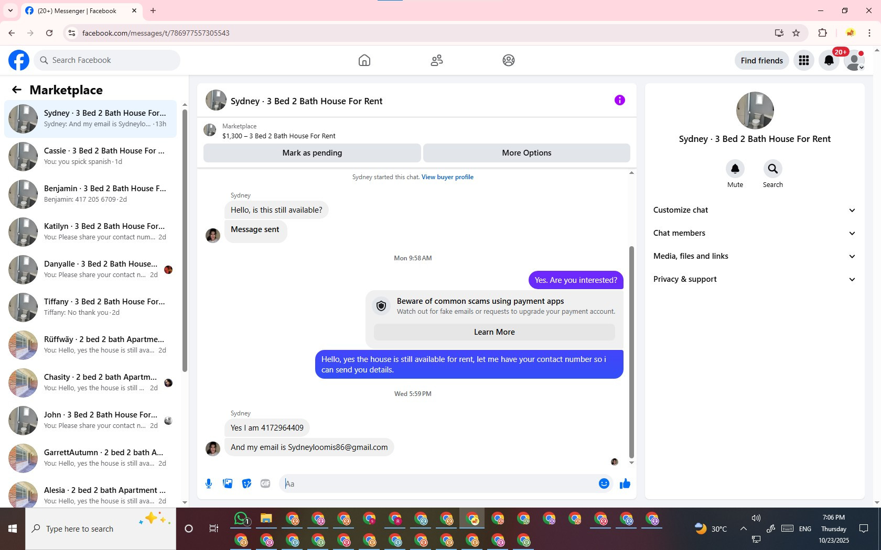Select the Sydney conversation in the list
Image resolution: width=881 pixels, height=550 pixels.
coord(90,119)
